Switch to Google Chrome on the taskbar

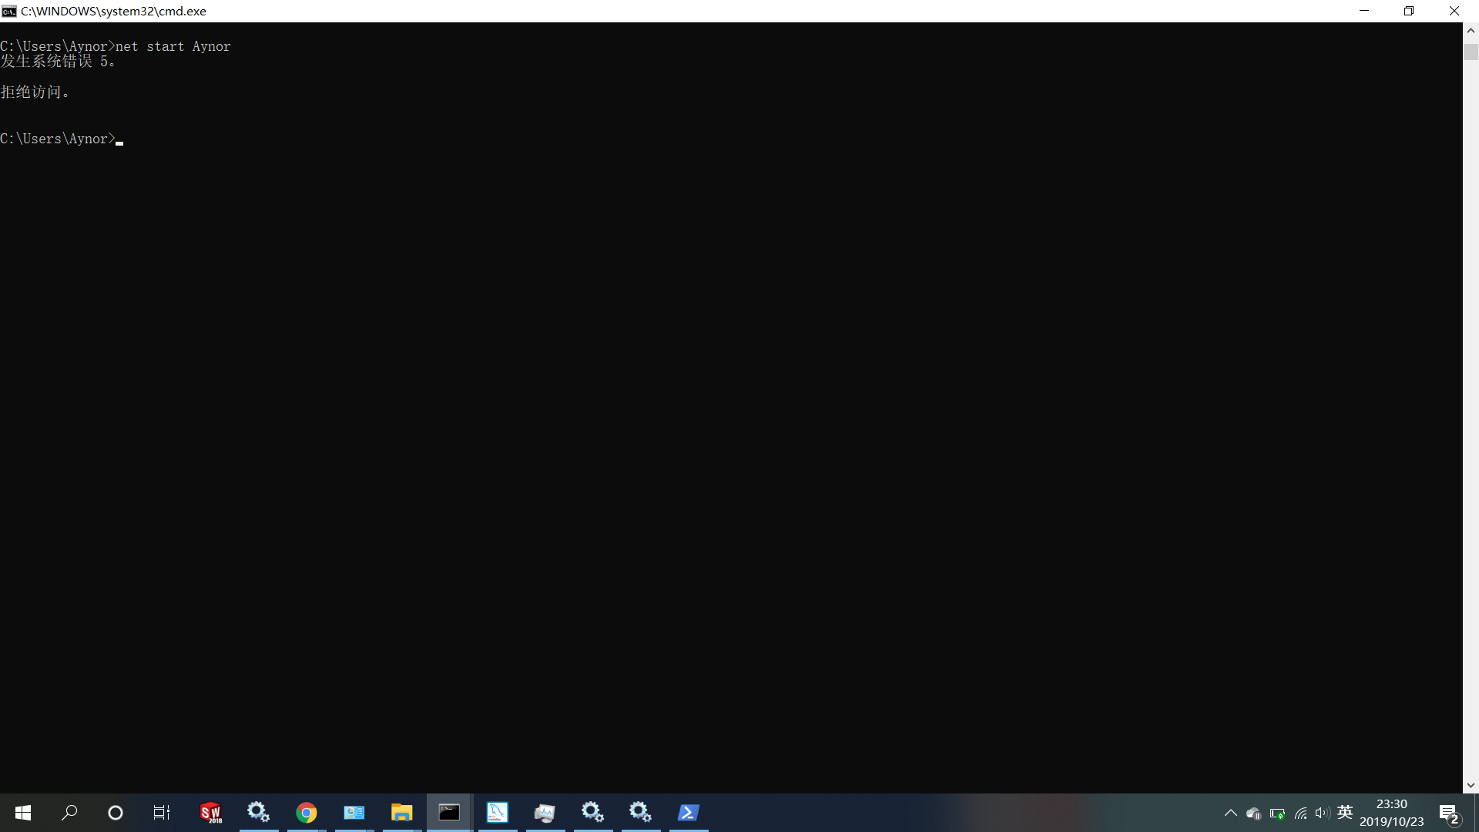click(x=307, y=813)
